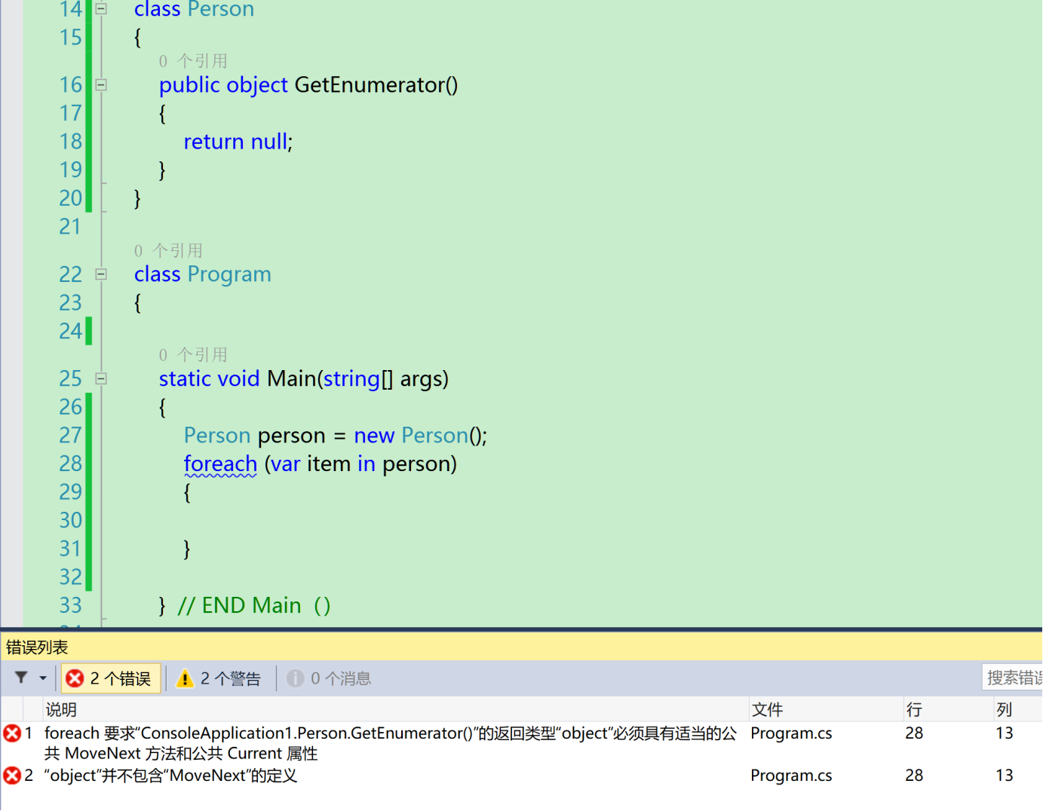Click line number 18 in the gutter
This screenshot has height=811, width=1043.
pos(70,142)
